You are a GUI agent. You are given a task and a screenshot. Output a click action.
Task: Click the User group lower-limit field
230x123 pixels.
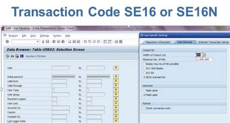point(61,94)
